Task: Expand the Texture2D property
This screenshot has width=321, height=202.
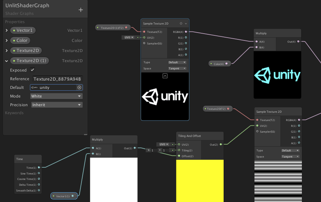Action: coord(6,51)
